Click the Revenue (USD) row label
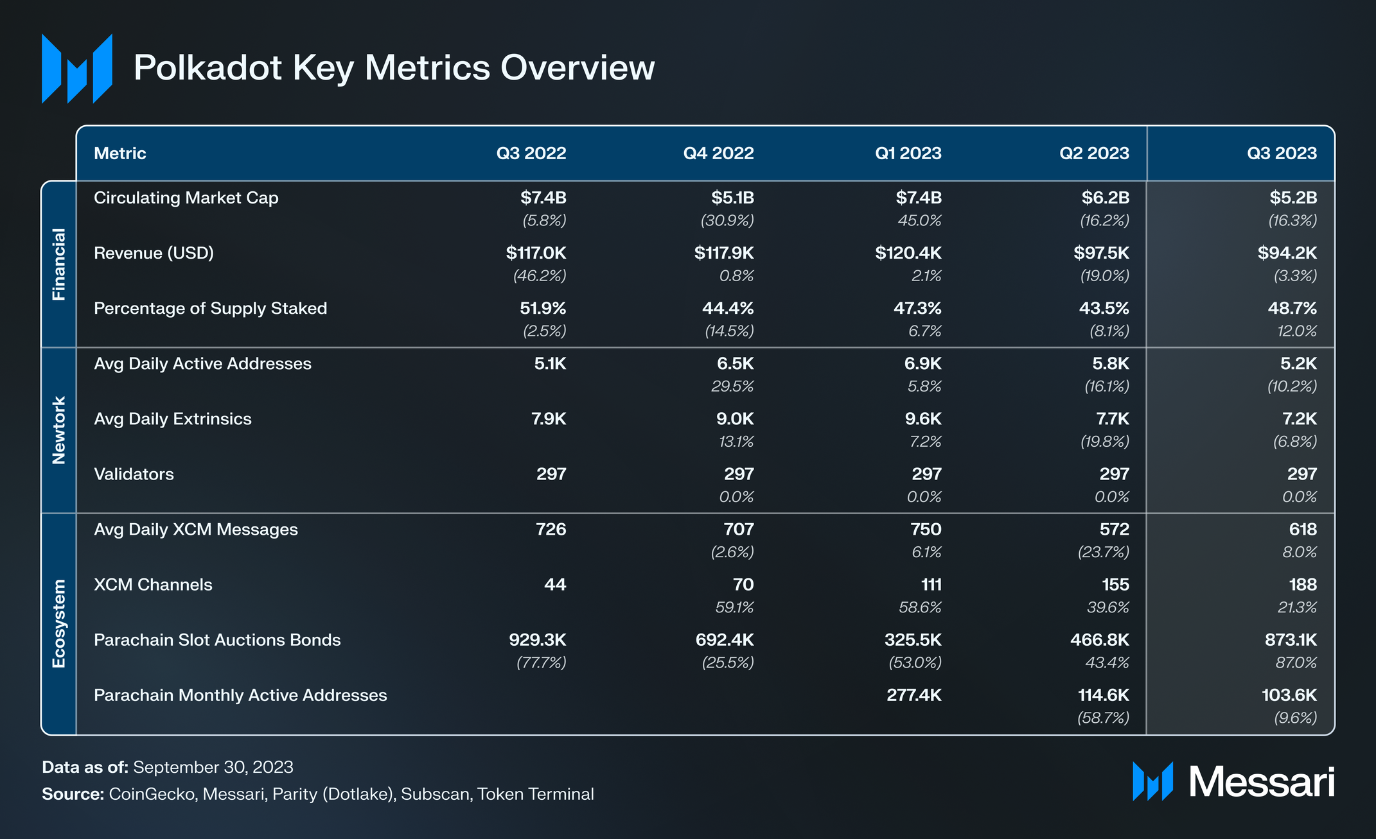The width and height of the screenshot is (1376, 839). tap(154, 253)
